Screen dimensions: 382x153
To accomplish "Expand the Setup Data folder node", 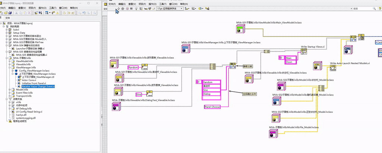I will pos(7,32).
